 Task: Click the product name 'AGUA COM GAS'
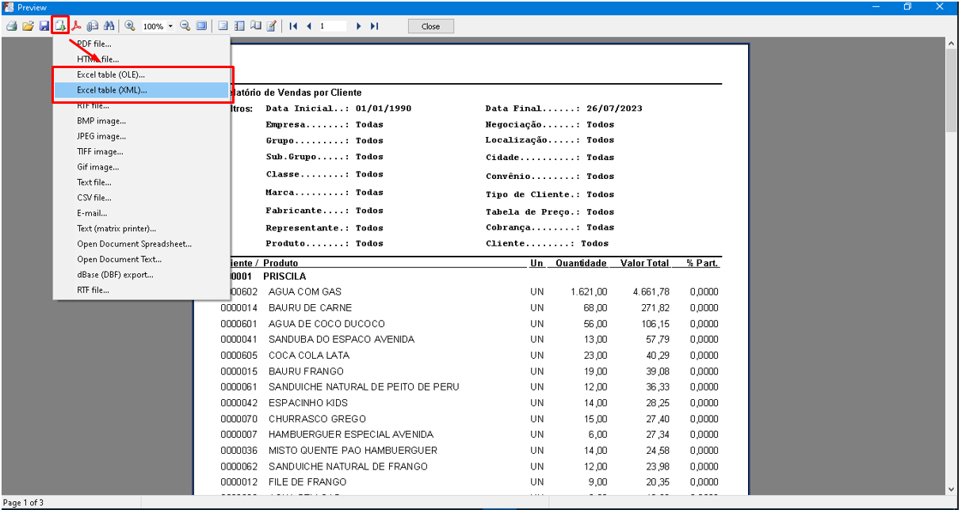(305, 292)
